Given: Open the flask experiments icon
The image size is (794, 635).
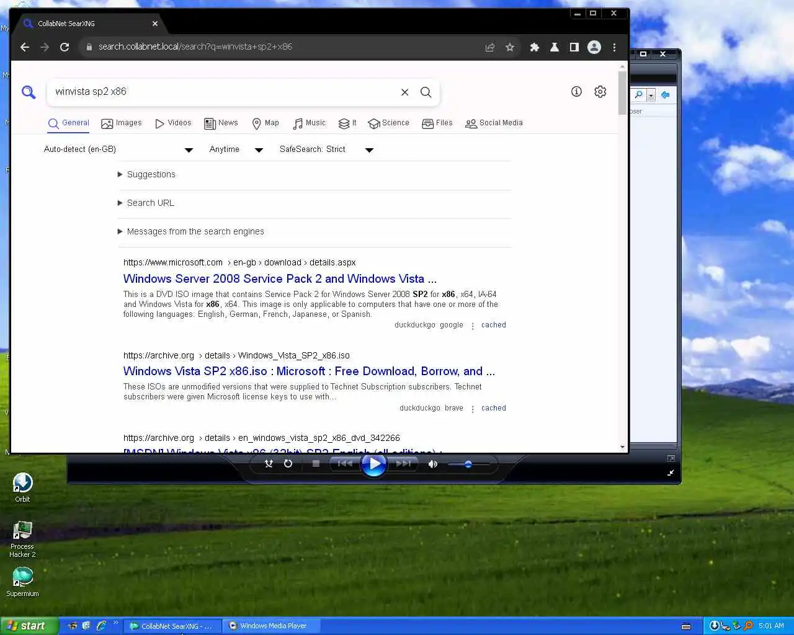Looking at the screenshot, I should (x=555, y=47).
